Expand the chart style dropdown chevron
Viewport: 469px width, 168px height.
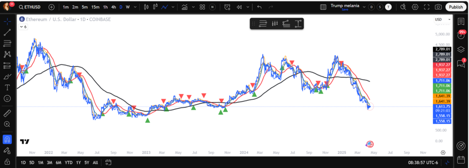(x=172, y=7)
